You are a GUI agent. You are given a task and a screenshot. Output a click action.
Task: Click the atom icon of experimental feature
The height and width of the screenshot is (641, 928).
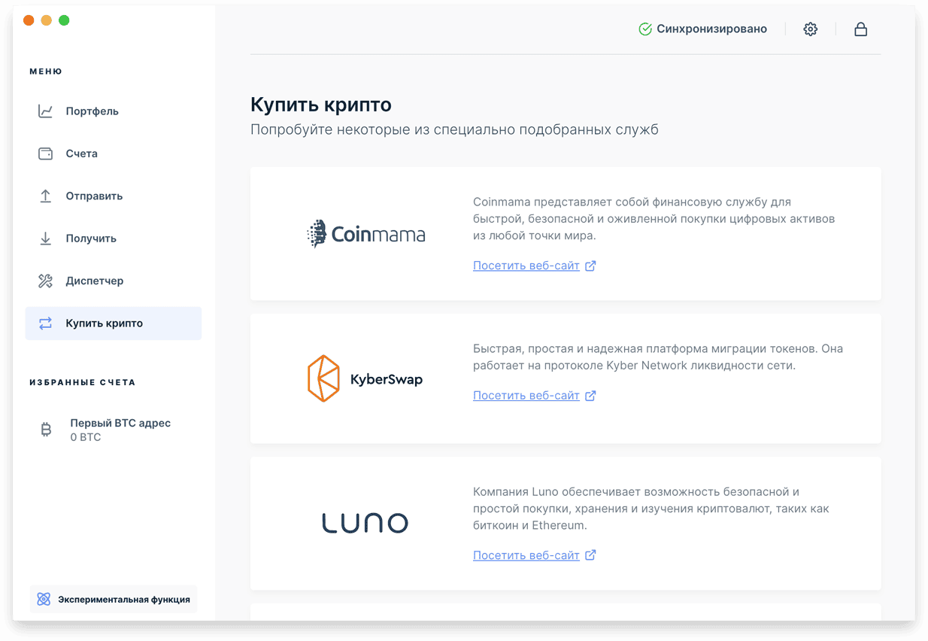click(x=44, y=600)
